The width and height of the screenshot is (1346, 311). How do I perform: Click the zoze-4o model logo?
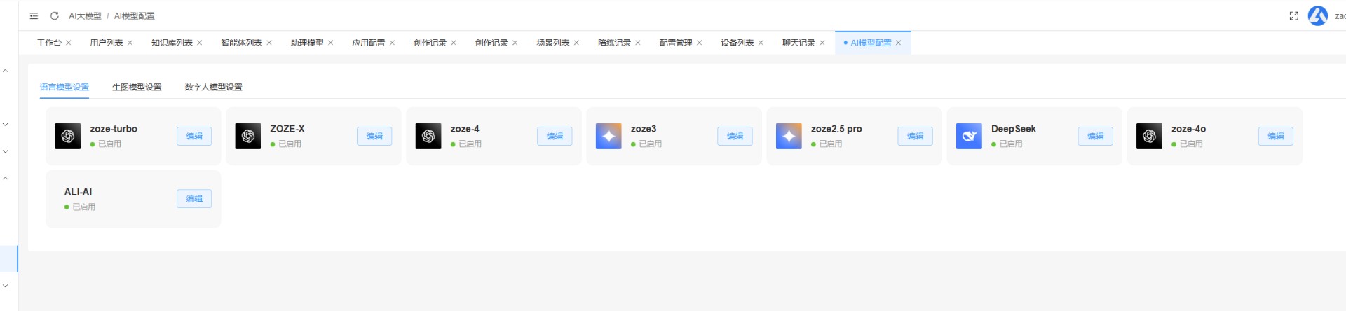(x=1149, y=136)
